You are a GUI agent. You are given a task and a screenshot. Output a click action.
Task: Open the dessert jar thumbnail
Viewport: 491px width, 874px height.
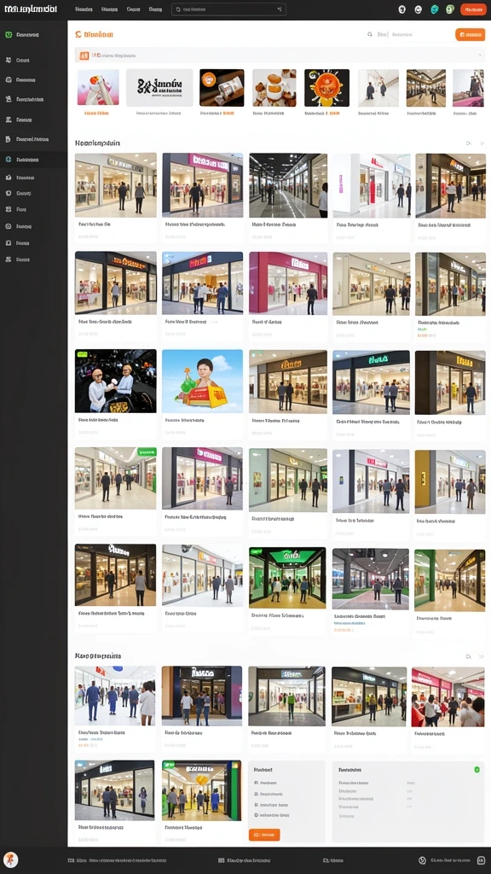point(274,88)
